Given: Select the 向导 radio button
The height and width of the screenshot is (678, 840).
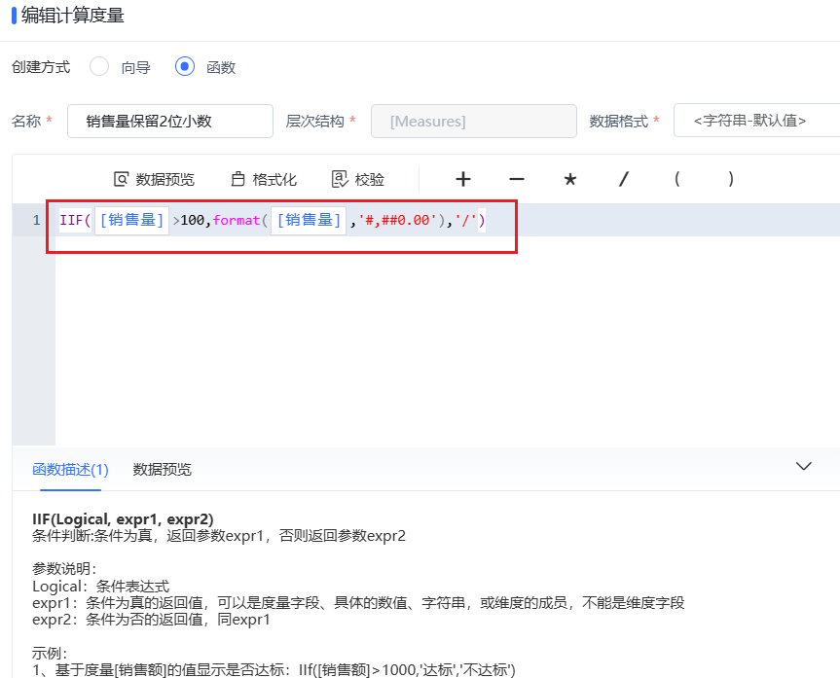Looking at the screenshot, I should click(x=99, y=67).
